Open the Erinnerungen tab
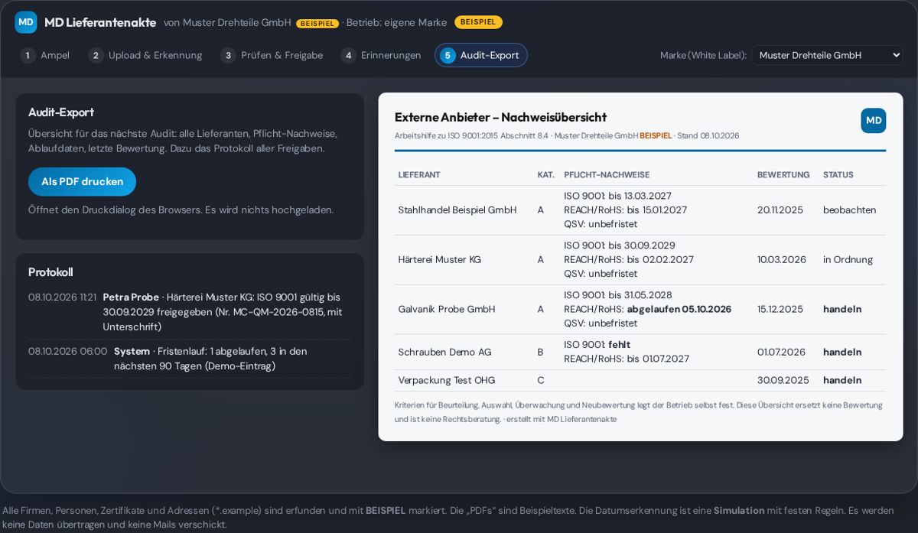The height and width of the screenshot is (533, 918). coord(381,55)
